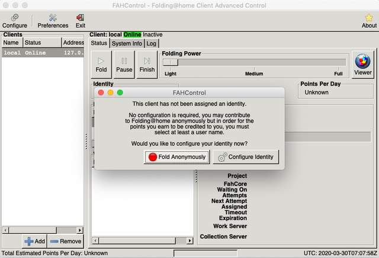The height and width of the screenshot is (258, 379).
Task: Open the About star icon
Action: [x=369, y=21]
